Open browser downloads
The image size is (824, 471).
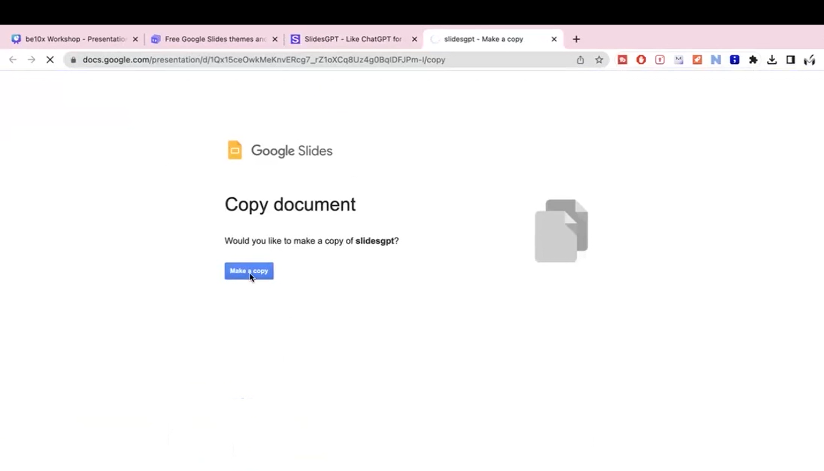pos(772,59)
